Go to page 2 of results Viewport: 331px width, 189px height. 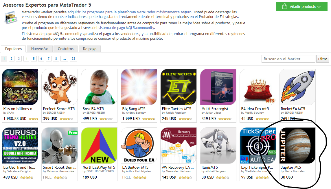[11, 59]
